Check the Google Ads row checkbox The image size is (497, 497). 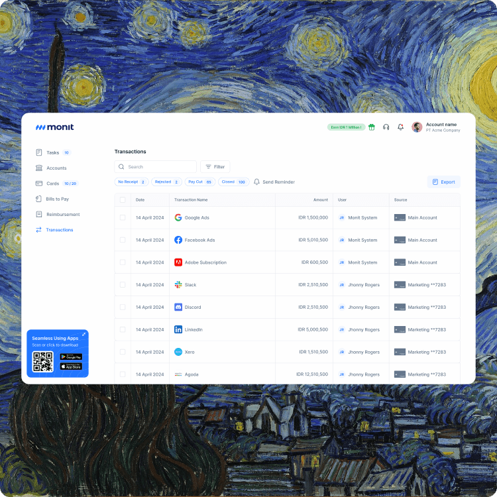(x=123, y=217)
